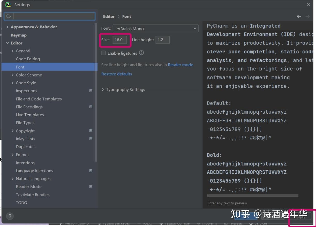Click the settings tree vertical scrollbar
Viewport: 316px width, 227px height.
[96, 93]
